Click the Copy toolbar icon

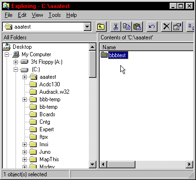point(126,27)
